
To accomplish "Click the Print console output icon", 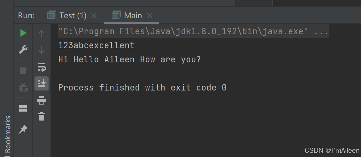I will click(42, 100).
